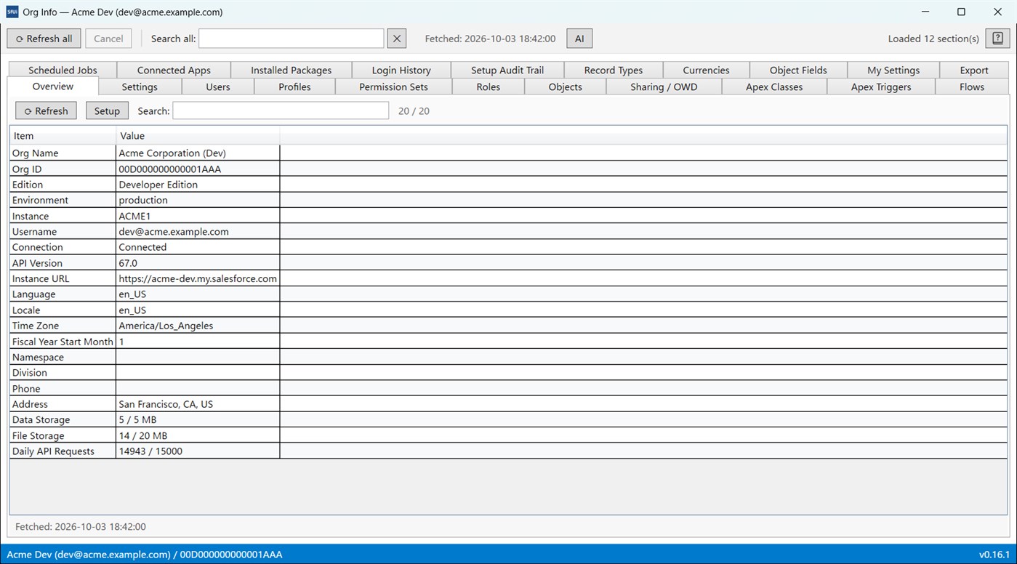This screenshot has width=1017, height=564.
Task: Click the SFUI app icon in title bar
Action: tap(12, 12)
